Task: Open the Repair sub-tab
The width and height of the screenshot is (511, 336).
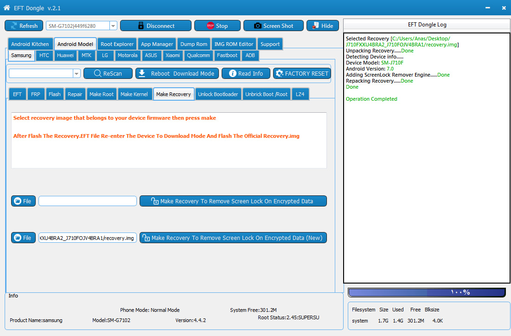Action: [75, 94]
